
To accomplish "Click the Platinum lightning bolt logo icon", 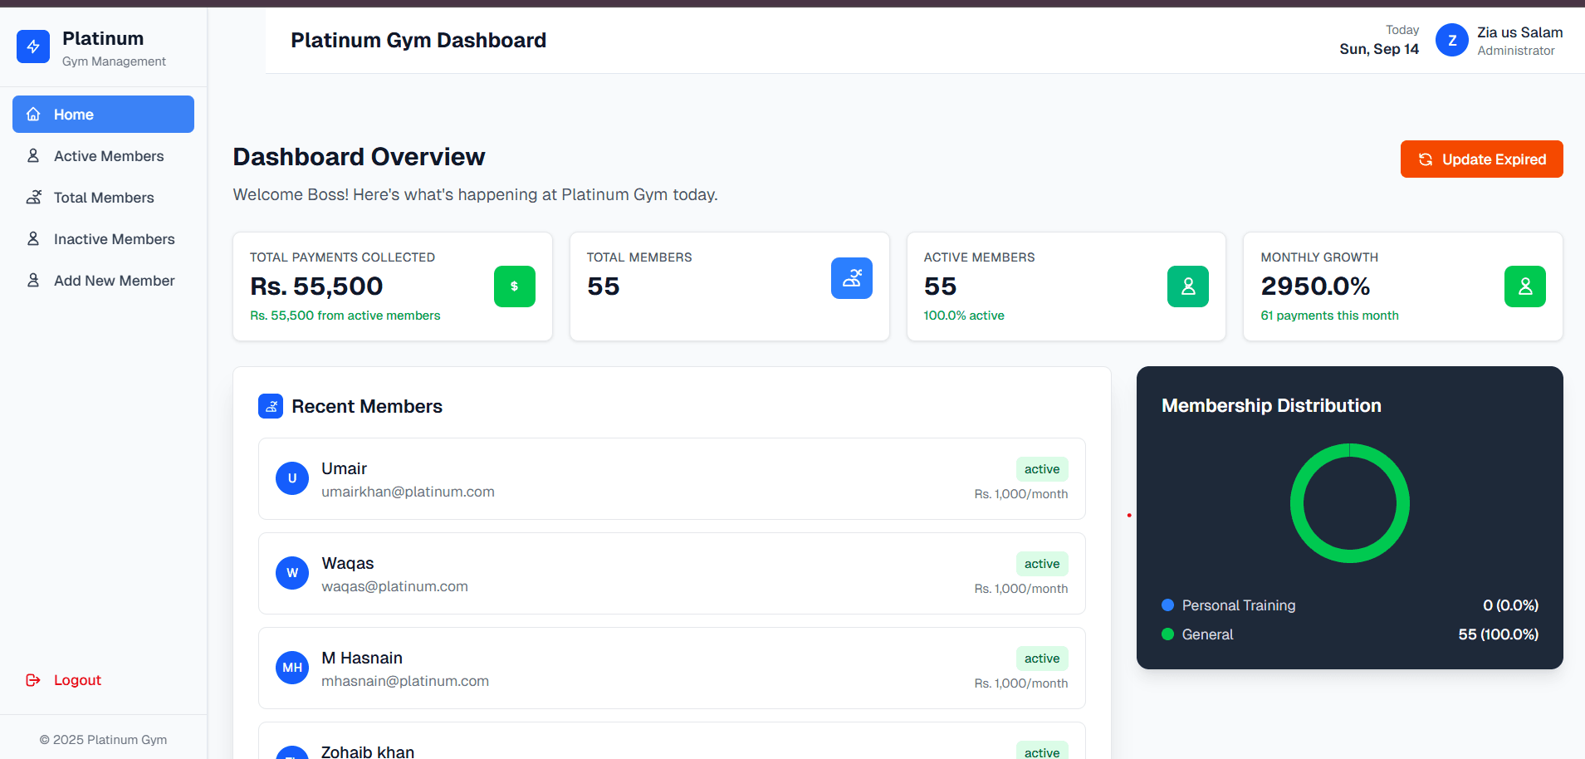I will point(33,47).
